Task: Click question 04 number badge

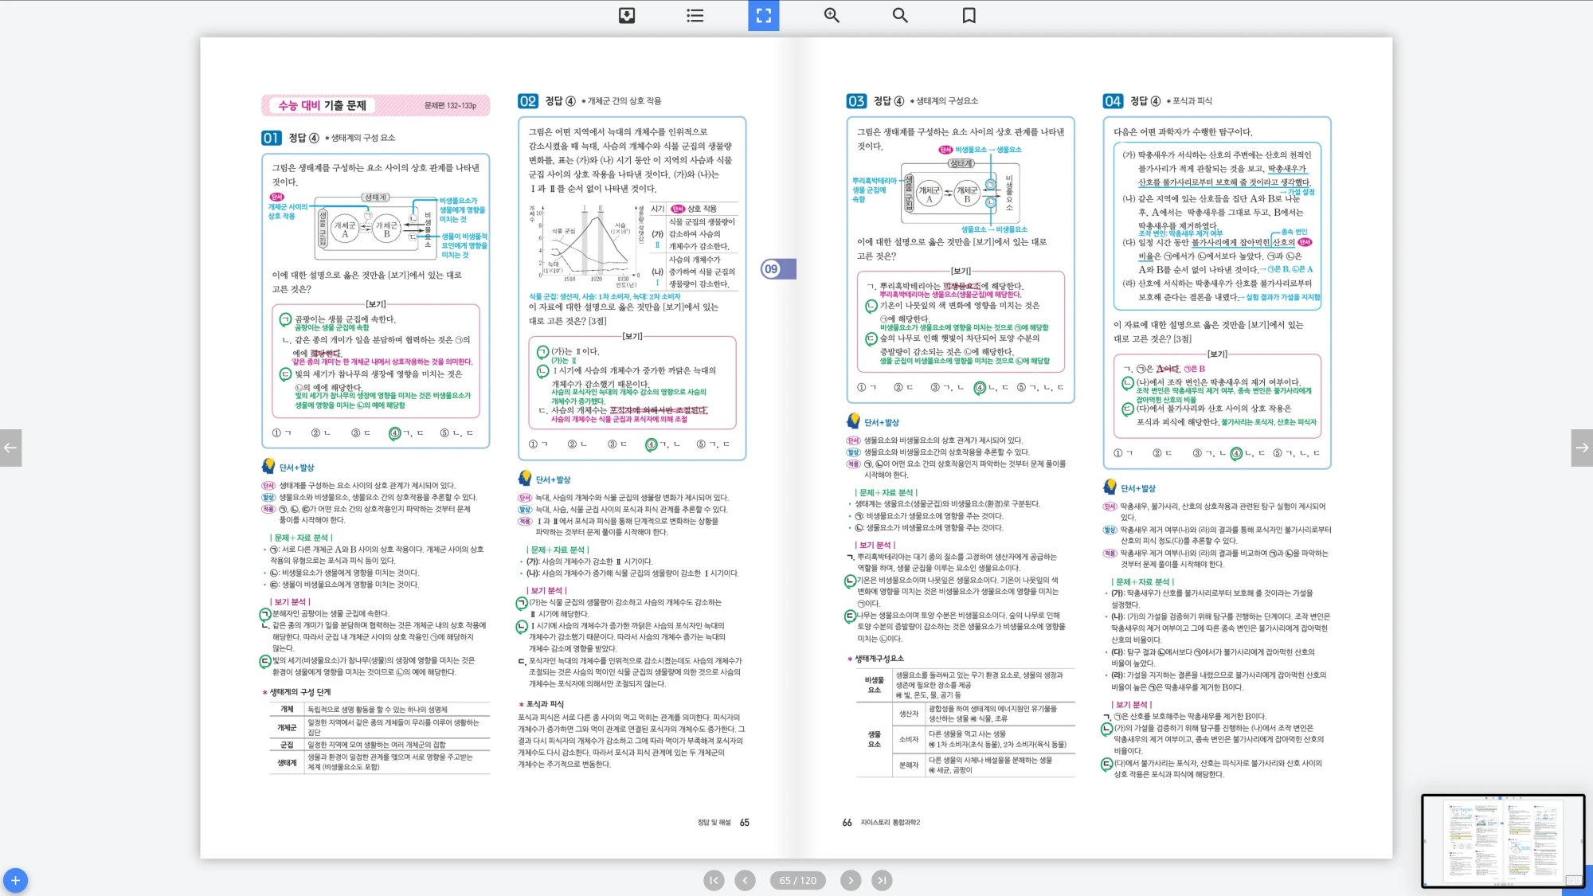Action: [x=1113, y=101]
